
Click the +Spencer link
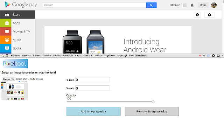175,5
